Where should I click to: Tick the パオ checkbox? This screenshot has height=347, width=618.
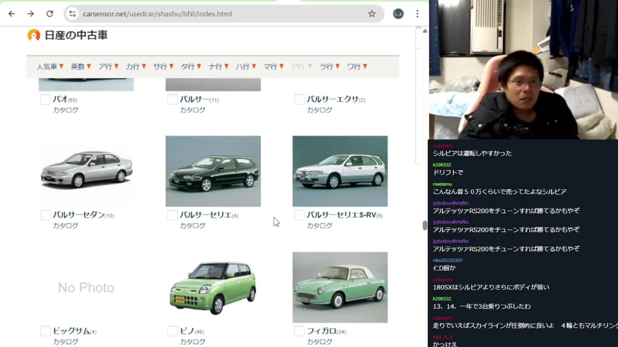pyautogui.click(x=45, y=99)
